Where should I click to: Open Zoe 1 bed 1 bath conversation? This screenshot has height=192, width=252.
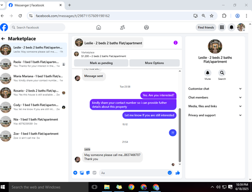pyautogui.click(x=34, y=136)
